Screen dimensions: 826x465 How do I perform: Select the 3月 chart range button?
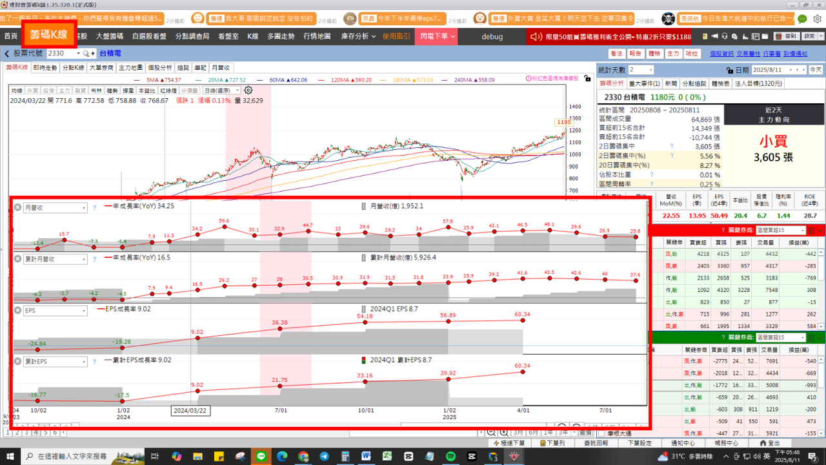click(x=518, y=433)
